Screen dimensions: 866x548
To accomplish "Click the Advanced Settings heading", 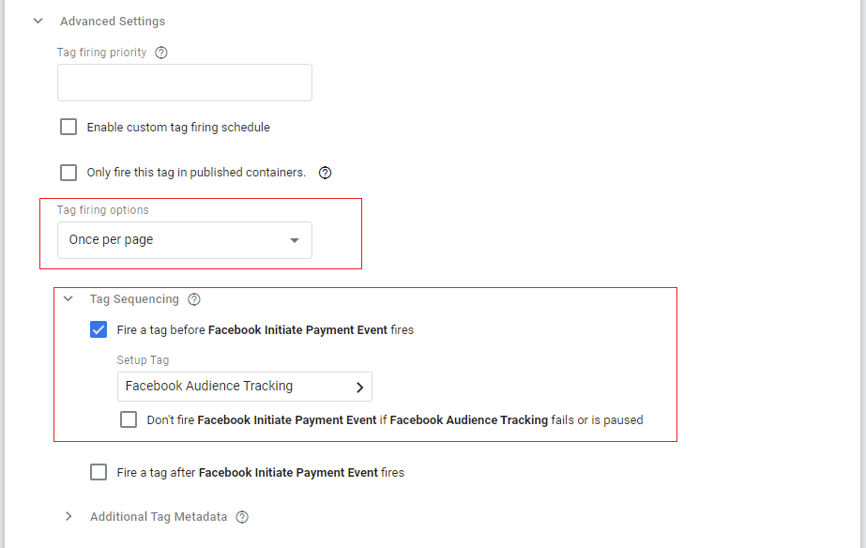I will pyautogui.click(x=113, y=21).
